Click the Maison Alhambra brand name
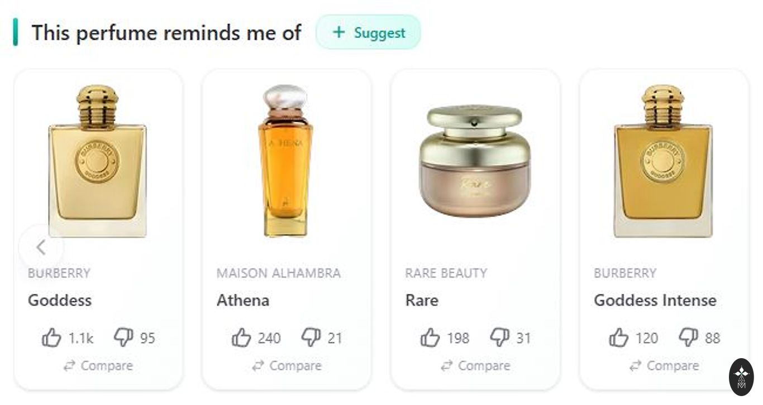 coord(278,273)
